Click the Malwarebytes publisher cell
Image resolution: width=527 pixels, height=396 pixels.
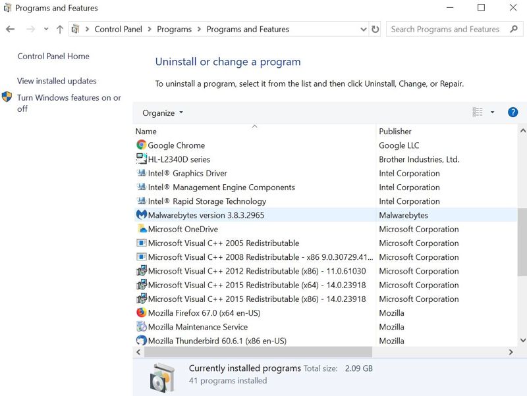coord(404,215)
